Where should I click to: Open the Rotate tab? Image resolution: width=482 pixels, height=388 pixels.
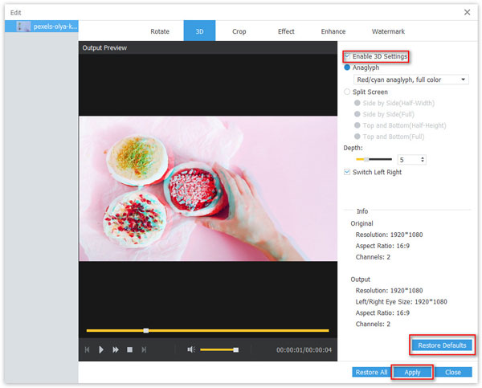[x=160, y=31]
